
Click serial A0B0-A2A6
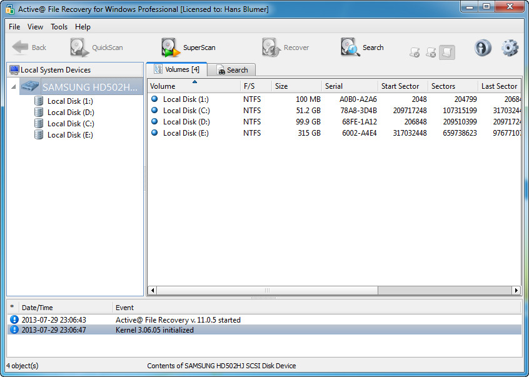pos(358,99)
